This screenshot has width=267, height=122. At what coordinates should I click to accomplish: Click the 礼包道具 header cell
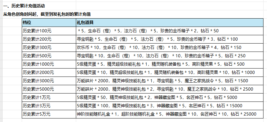pos(170,23)
